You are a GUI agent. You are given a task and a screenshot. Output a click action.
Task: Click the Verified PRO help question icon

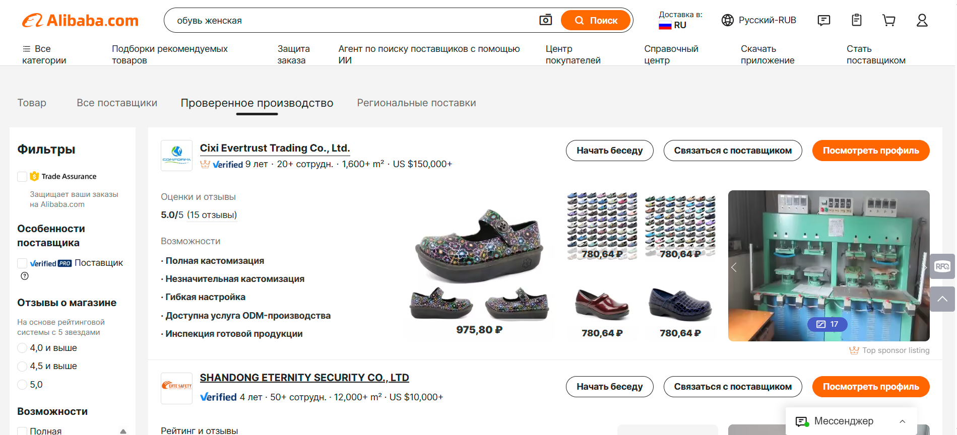tap(25, 276)
